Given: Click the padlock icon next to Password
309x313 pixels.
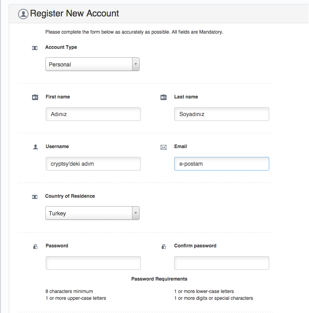Looking at the screenshot, I should (35, 247).
